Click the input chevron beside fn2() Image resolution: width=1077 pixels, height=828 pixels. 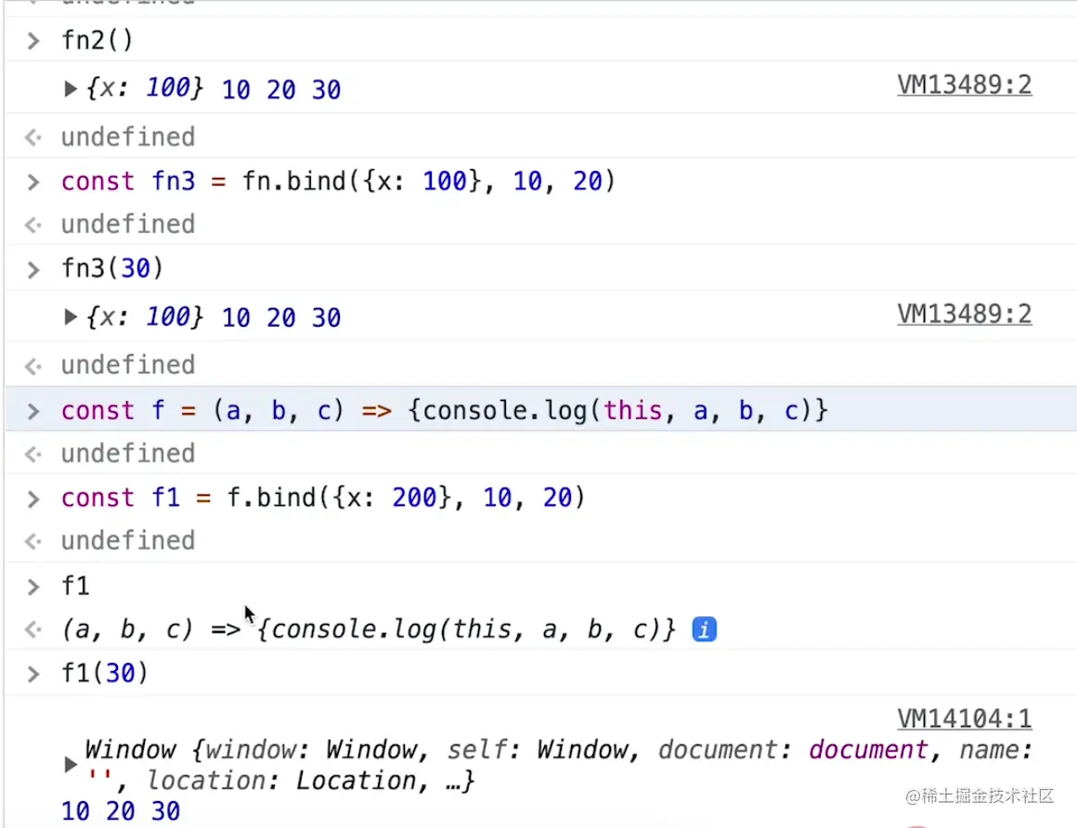(33, 41)
